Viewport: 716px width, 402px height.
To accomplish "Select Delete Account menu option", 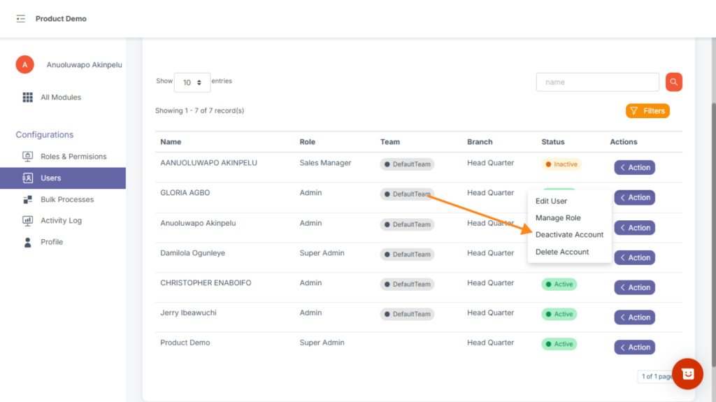I will point(562,252).
